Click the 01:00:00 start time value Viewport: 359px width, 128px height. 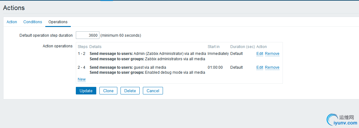point(215,67)
